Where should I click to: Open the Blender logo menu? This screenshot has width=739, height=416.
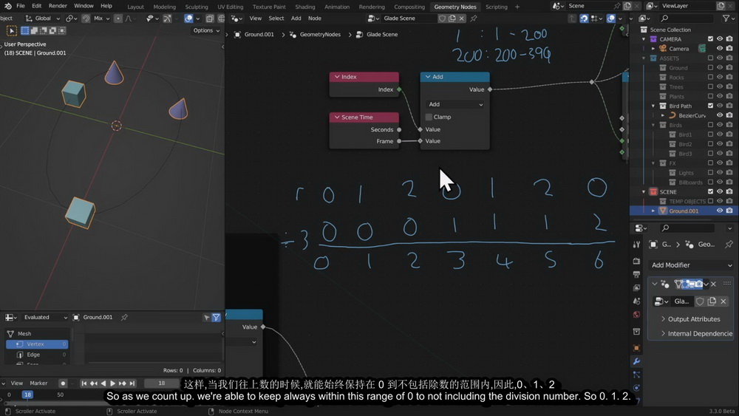click(x=7, y=6)
